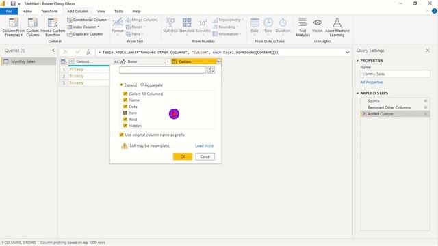
Task: Toggle the Item column checkbox
Action: (125, 113)
